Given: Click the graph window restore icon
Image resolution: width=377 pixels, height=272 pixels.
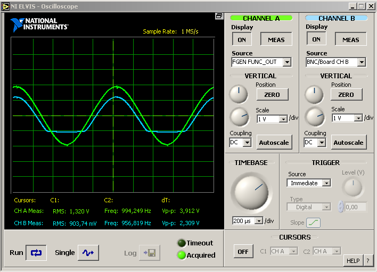Looking at the screenshot, I should coord(219,16).
